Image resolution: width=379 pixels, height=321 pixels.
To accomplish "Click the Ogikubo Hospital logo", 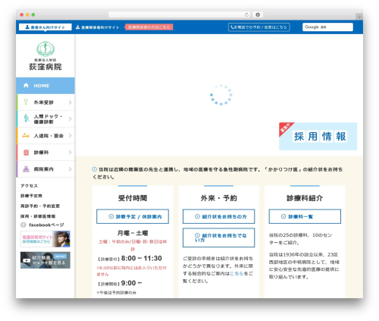I will pyautogui.click(x=45, y=56).
